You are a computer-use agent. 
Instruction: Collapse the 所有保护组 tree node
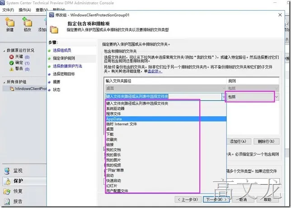click(4, 82)
